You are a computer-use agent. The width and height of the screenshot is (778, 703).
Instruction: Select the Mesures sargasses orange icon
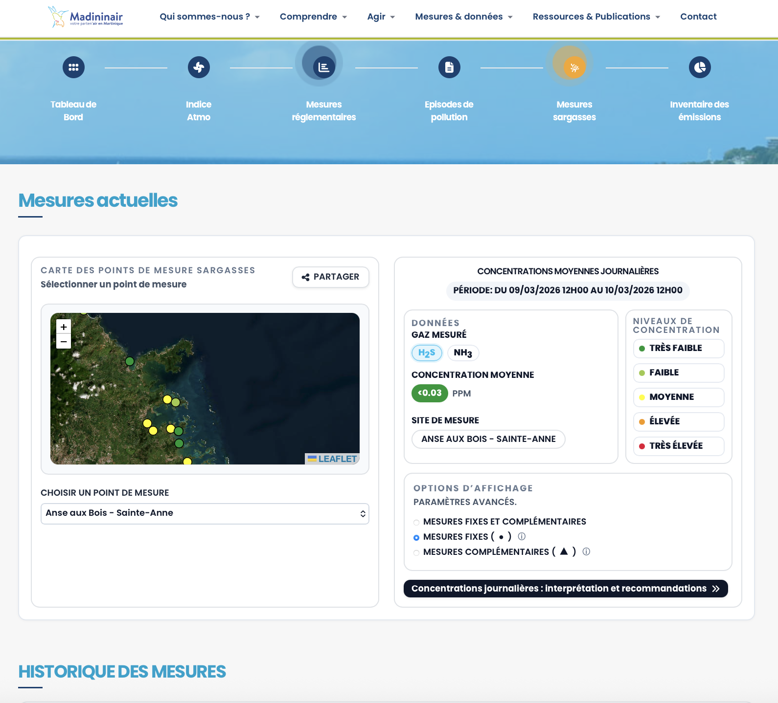[x=574, y=67]
